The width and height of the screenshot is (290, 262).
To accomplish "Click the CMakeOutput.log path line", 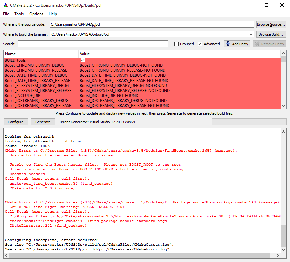I will point(89,245).
